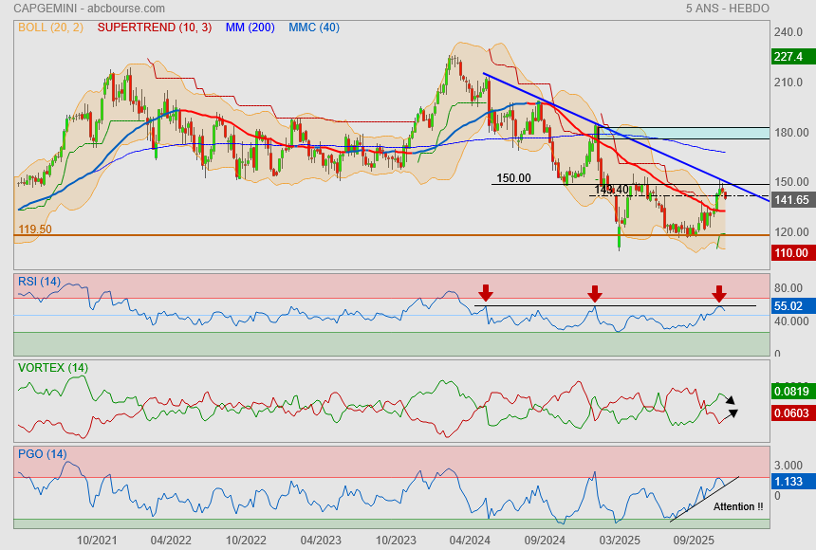
Task: Select the red 110.00 Supertrend price tag
Action: (789, 252)
